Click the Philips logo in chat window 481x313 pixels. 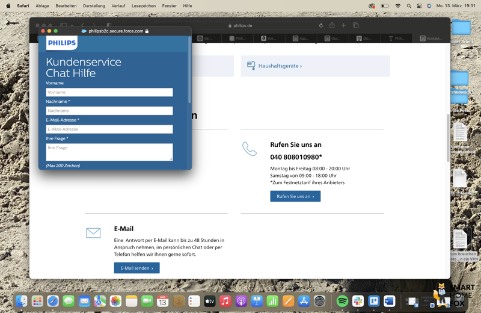pos(62,43)
